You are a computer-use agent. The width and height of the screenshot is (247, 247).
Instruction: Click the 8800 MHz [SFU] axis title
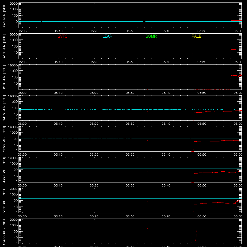coord(4,200)
